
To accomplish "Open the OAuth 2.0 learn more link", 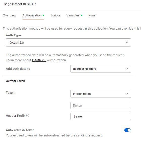I will [39, 60].
